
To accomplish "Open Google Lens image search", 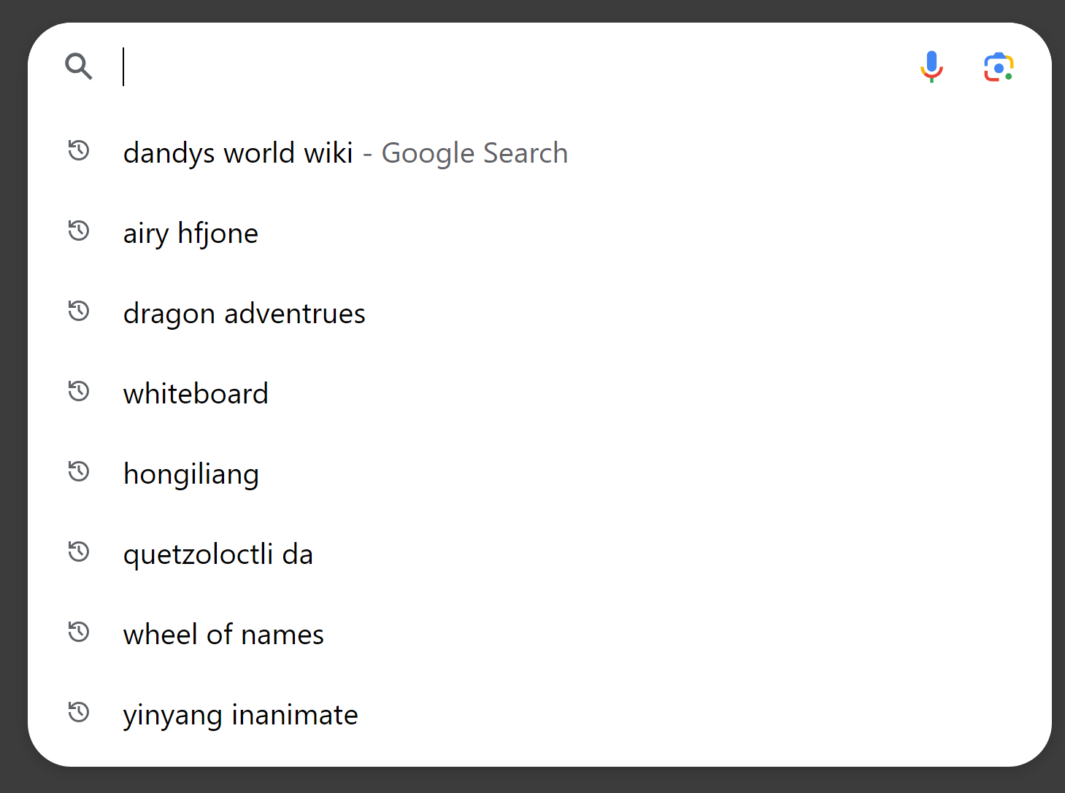I will point(998,66).
